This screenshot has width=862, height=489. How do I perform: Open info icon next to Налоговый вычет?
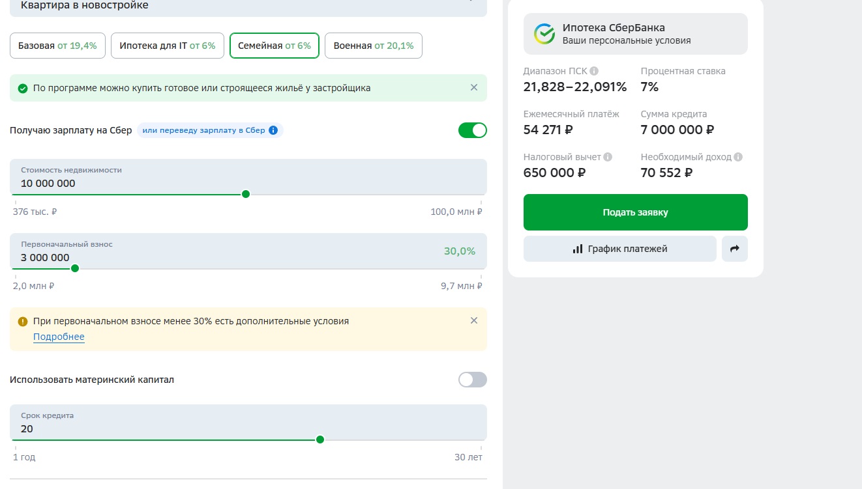pos(608,157)
